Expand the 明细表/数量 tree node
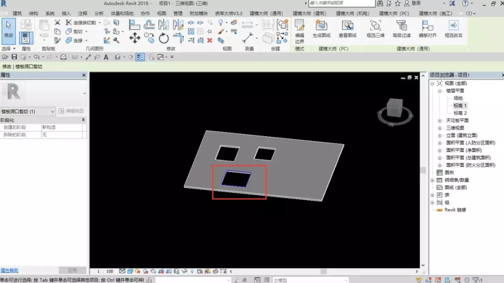 [x=432, y=180]
